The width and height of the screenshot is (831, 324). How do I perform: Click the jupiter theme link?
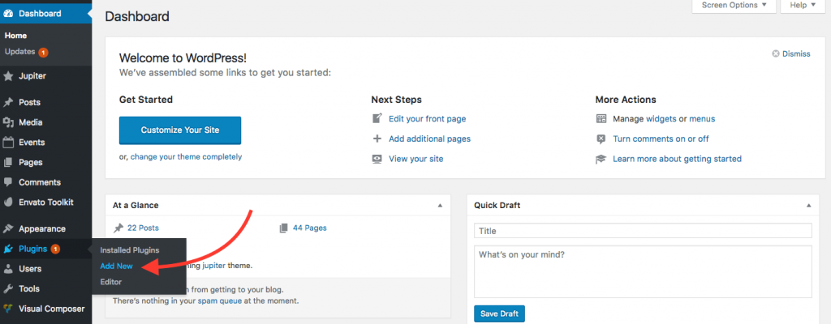tap(213, 266)
